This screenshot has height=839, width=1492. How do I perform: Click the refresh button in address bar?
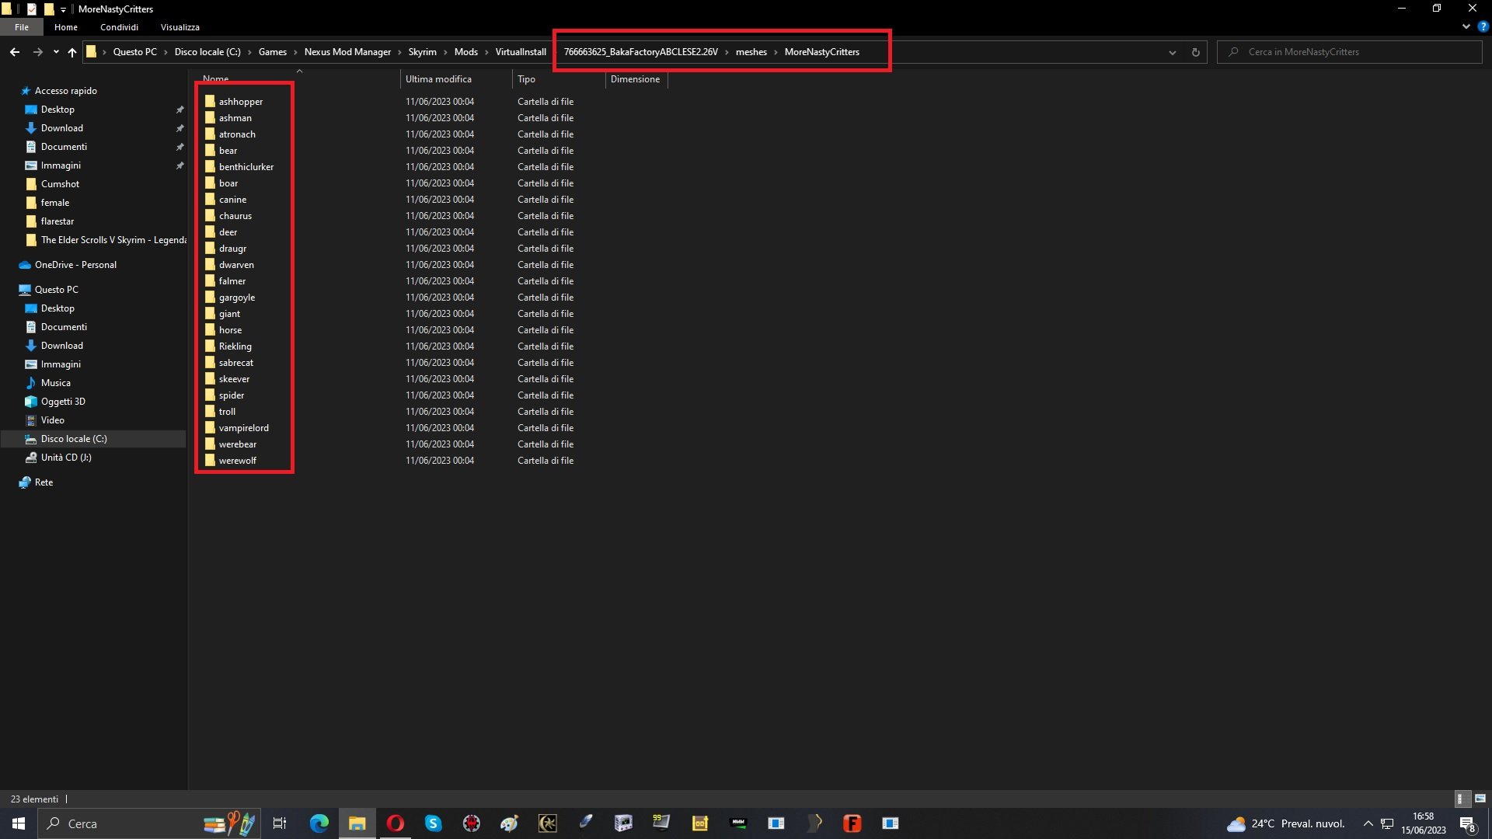pyautogui.click(x=1196, y=51)
